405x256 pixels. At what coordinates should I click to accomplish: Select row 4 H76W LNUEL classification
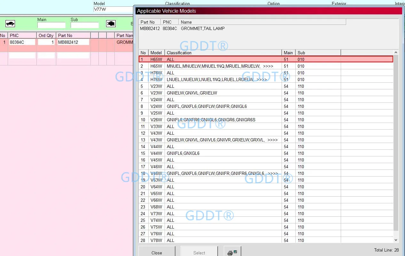coord(266,79)
